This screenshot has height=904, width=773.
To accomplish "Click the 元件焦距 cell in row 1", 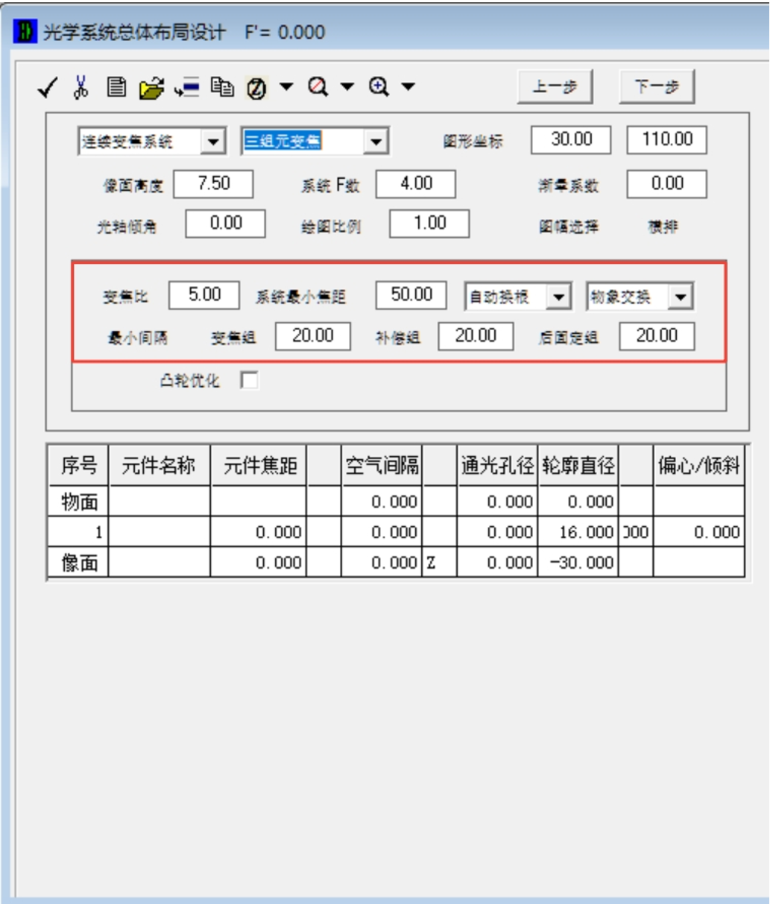I will (x=258, y=532).
